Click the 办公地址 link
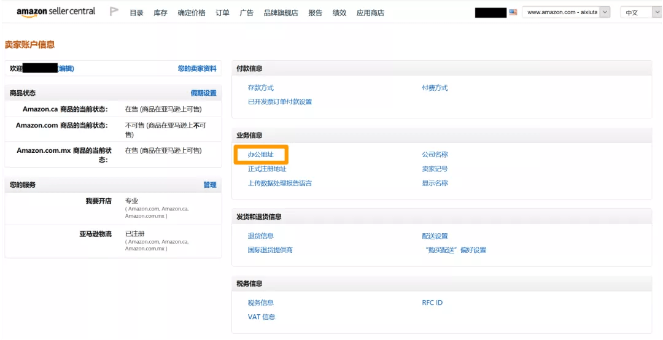663x340 pixels. click(261, 155)
